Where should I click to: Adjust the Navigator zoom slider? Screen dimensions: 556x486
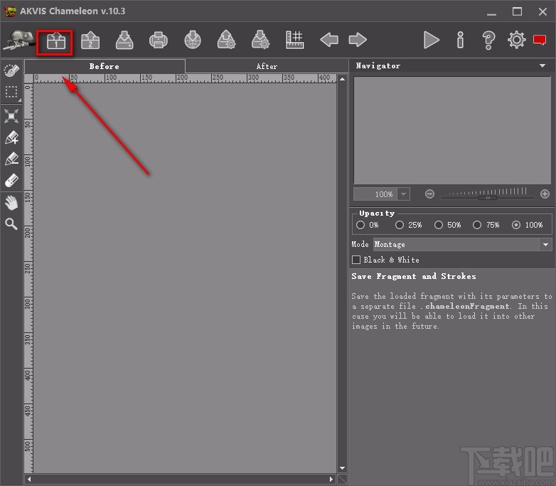coord(488,198)
